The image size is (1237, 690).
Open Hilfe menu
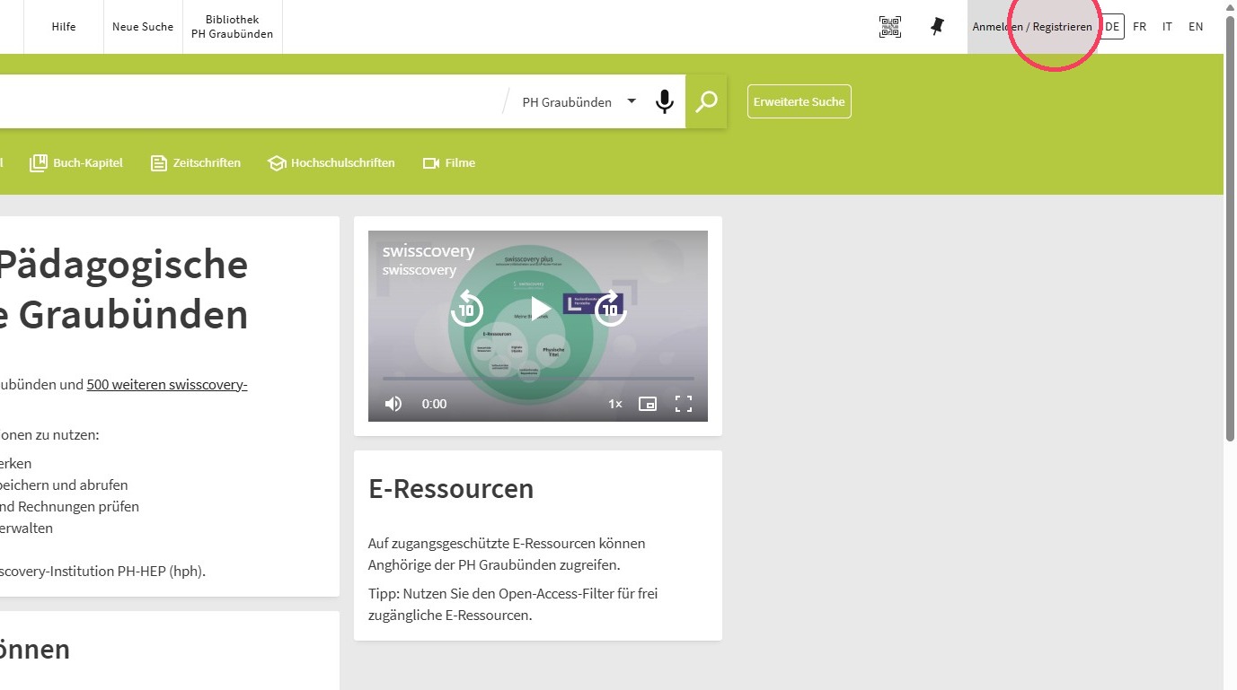pos(64,27)
